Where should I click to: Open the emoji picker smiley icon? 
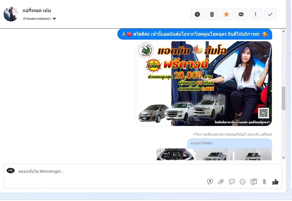point(243,182)
